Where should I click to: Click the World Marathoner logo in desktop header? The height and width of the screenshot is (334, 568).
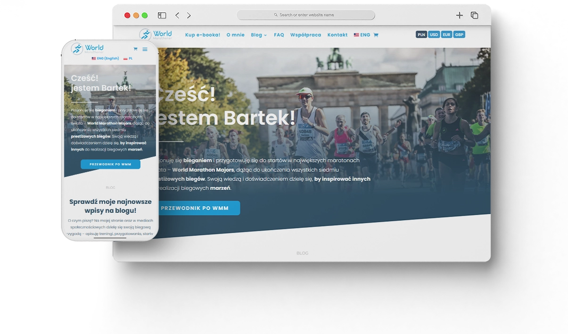point(156,34)
